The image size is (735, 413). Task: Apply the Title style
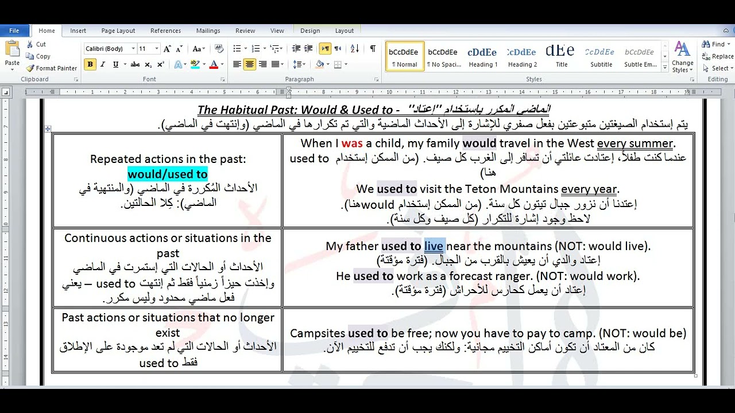562,56
